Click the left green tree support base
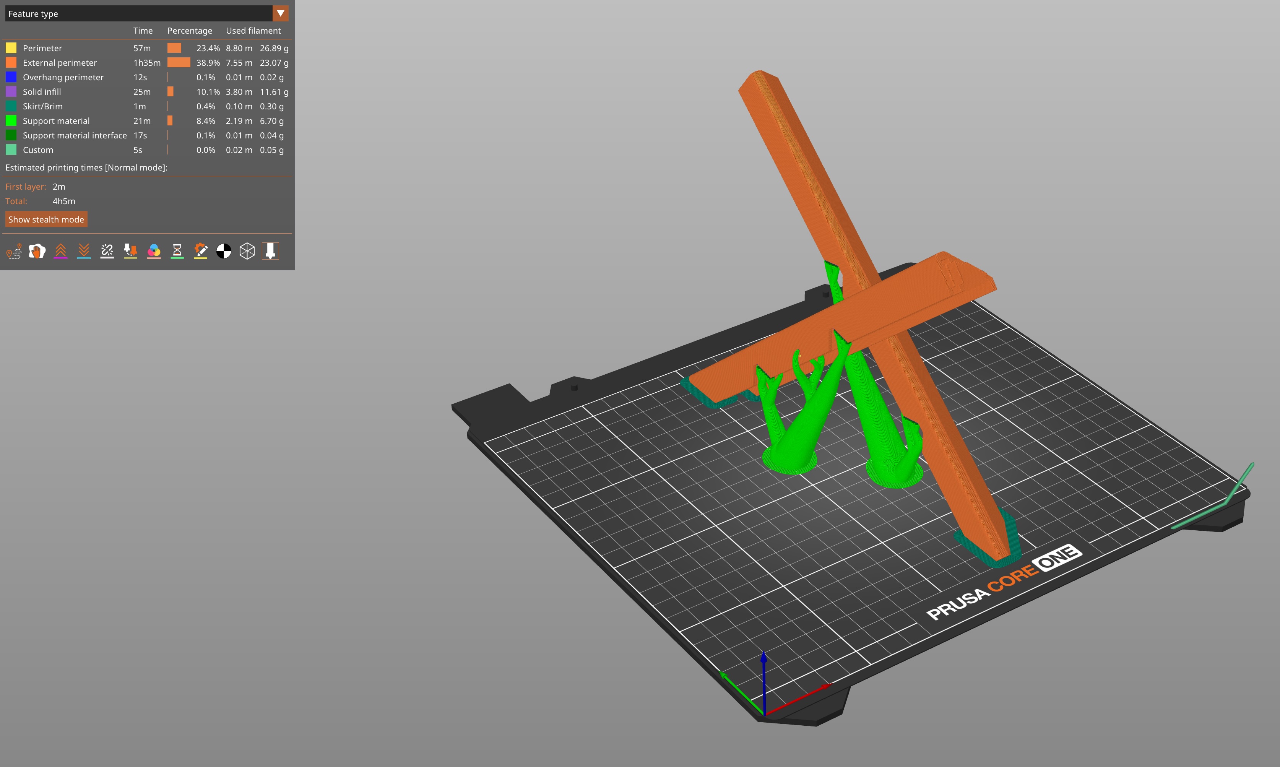The image size is (1280, 767). point(789,459)
